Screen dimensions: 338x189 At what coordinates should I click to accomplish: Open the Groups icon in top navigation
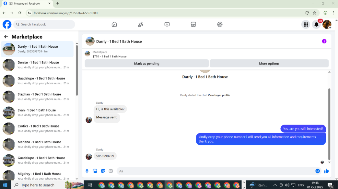(x=220, y=24)
